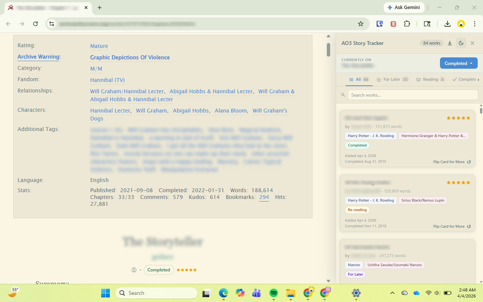The width and height of the screenshot is (483, 302).
Task: Open the yellow profile avatar
Action: 461,24
